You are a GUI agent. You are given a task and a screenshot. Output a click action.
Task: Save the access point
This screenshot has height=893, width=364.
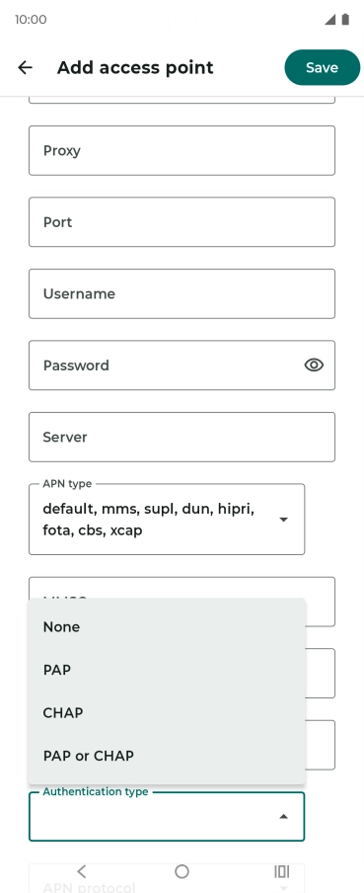322,67
